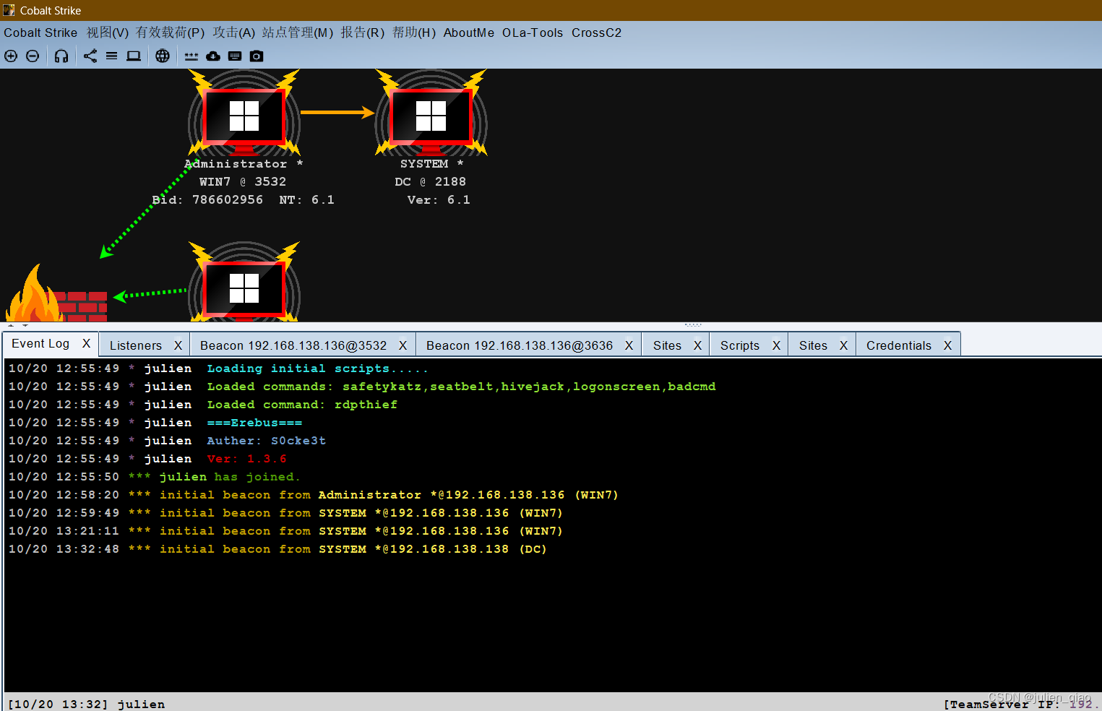This screenshot has height=711, width=1102.
Task: Open the 站点管理(M) menu
Action: pyautogui.click(x=298, y=33)
